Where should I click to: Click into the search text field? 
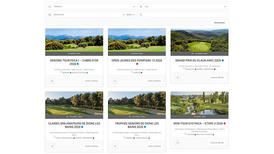(x=184, y=14)
